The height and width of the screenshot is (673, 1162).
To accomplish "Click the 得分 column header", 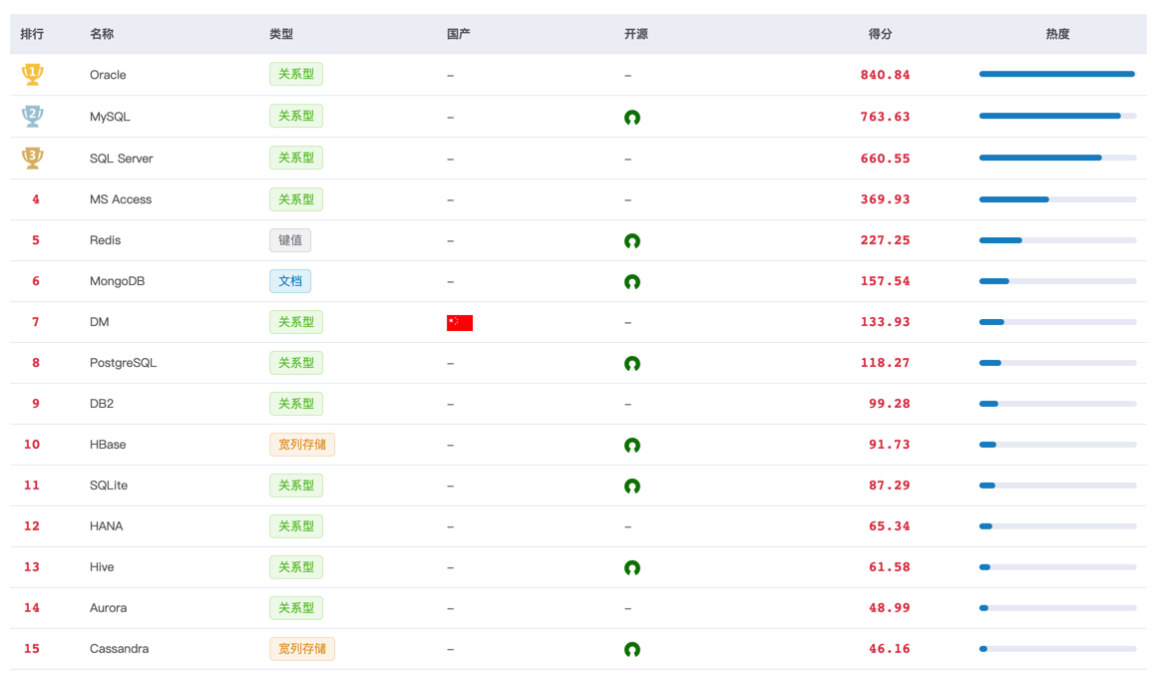I will pos(880,34).
